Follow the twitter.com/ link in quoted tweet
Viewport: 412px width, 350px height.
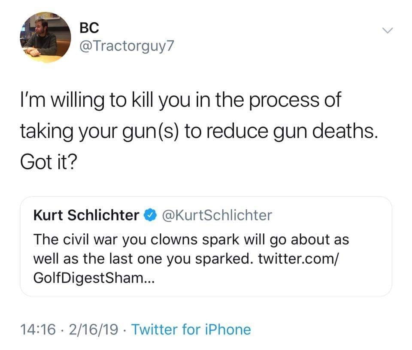click(x=296, y=259)
